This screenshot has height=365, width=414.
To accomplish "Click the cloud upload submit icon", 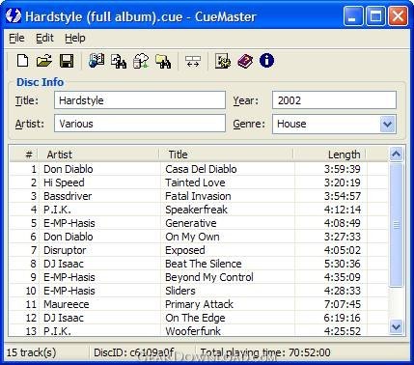I will click(141, 61).
